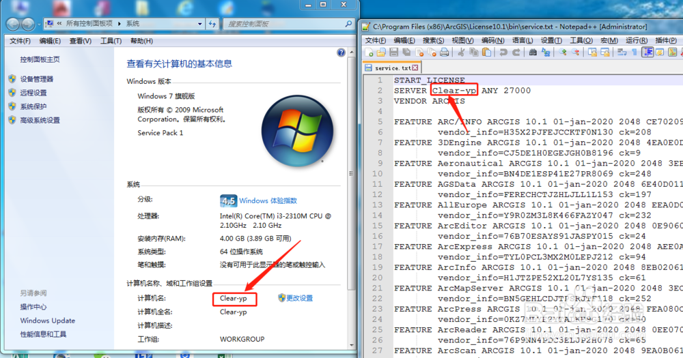
Task: Click the document map toolbar icon
Action: (x=673, y=53)
